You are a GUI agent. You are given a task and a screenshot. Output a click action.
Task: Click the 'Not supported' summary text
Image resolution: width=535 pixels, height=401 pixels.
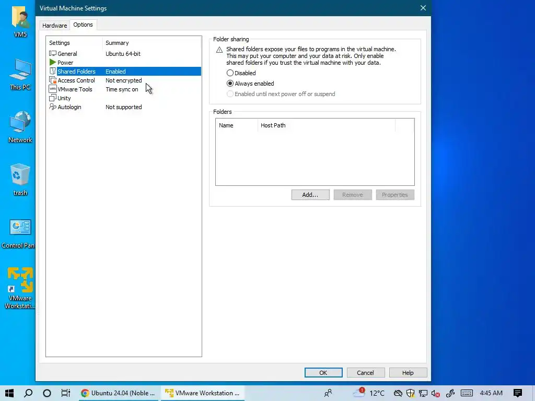[x=123, y=107]
